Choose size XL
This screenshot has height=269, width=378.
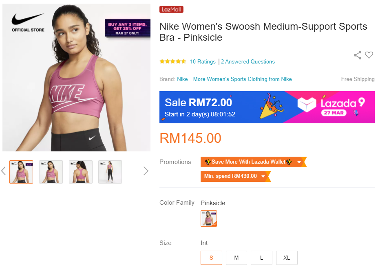(x=287, y=258)
